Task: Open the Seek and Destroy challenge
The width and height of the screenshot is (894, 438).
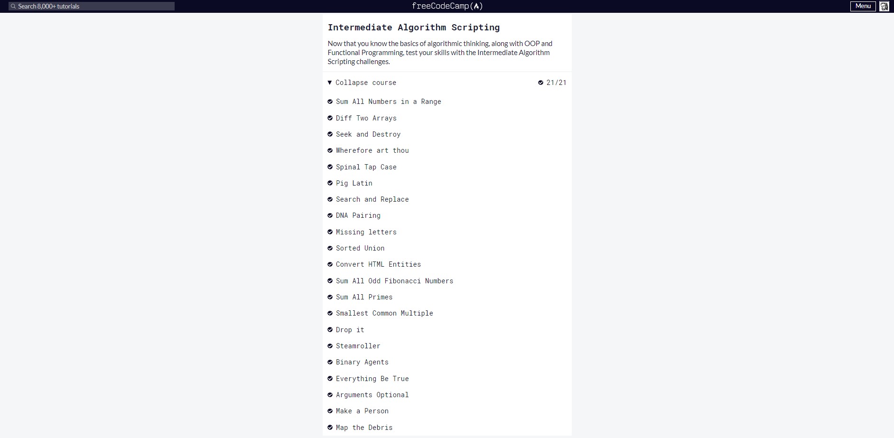Action: click(x=368, y=134)
